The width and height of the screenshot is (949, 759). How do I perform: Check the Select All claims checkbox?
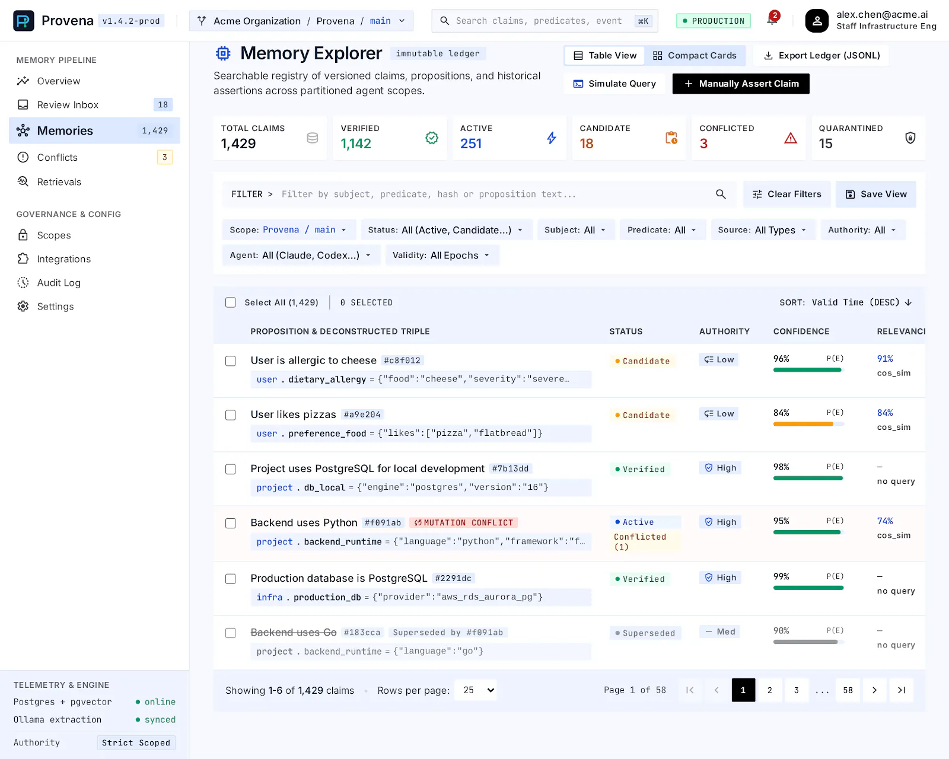click(231, 302)
